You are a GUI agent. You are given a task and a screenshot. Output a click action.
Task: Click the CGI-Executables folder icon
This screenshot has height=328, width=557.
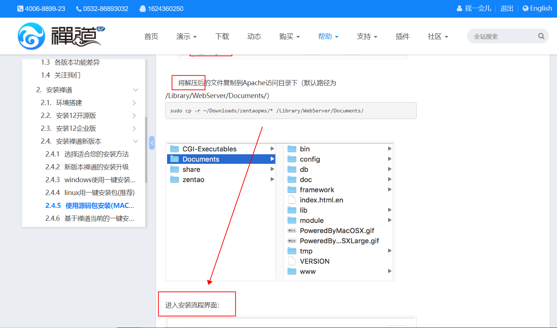[174, 149]
